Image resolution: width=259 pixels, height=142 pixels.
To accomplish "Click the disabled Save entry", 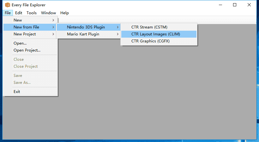I will tap(30, 76).
